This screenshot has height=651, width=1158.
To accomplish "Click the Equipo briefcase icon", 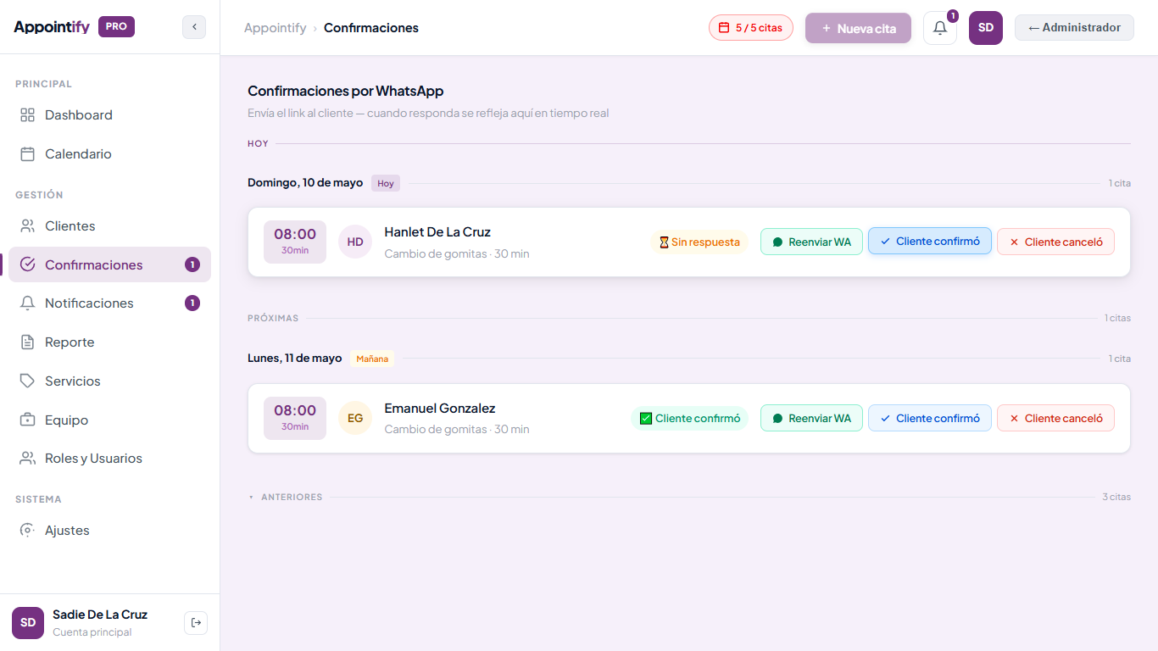I will (x=28, y=420).
